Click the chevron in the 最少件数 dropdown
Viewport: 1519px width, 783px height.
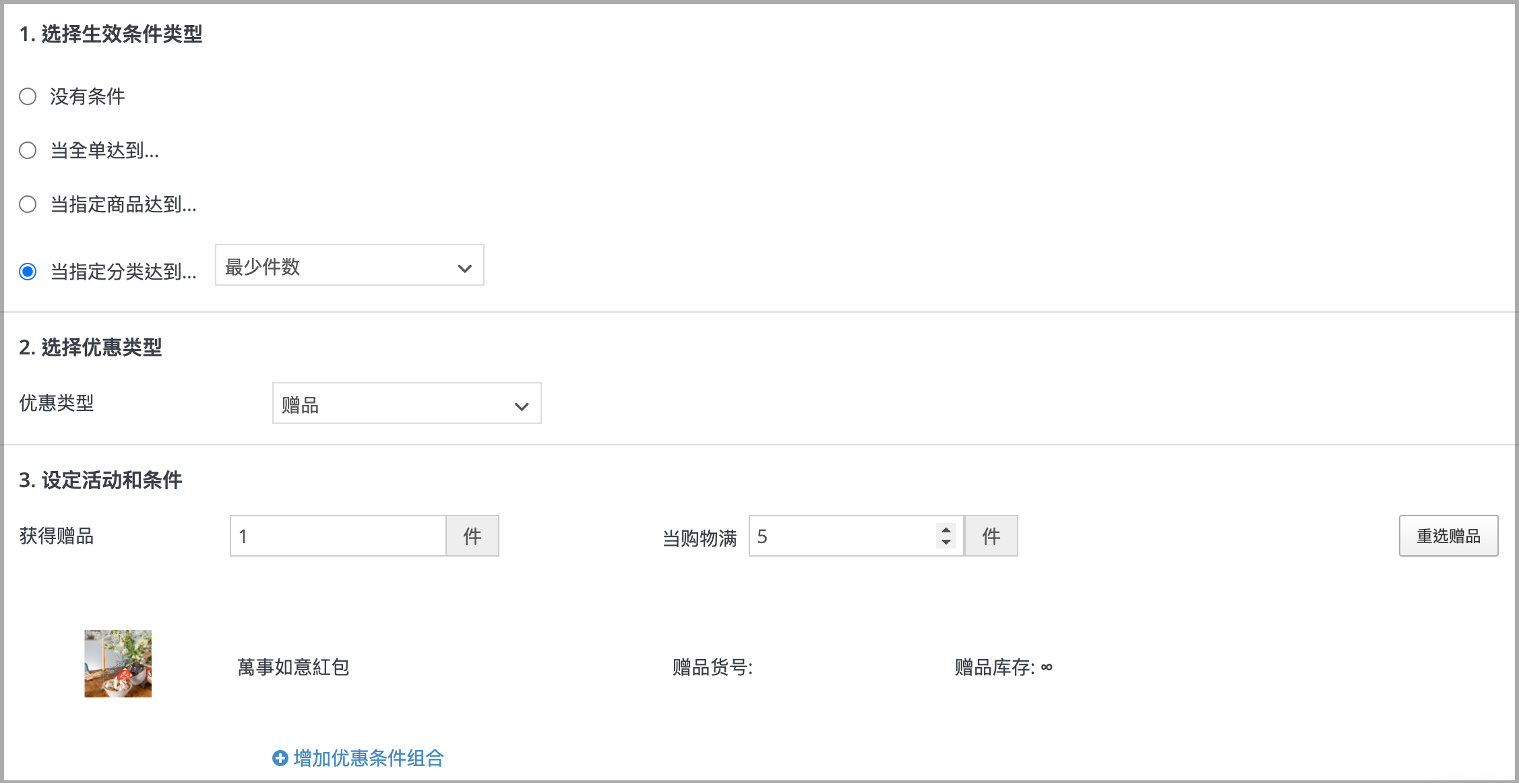coord(464,268)
